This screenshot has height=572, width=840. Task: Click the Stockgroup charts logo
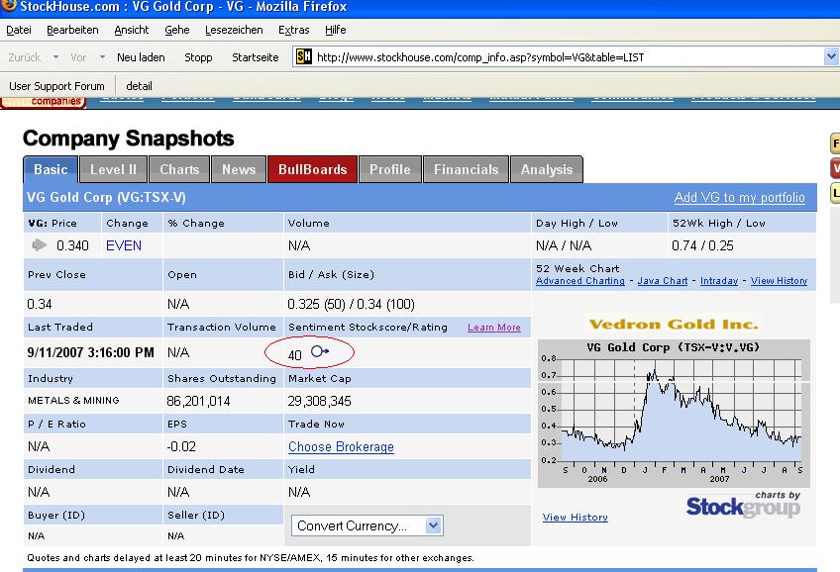click(743, 505)
